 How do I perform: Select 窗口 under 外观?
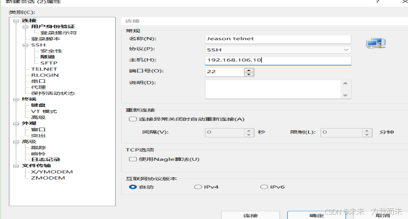click(x=38, y=129)
